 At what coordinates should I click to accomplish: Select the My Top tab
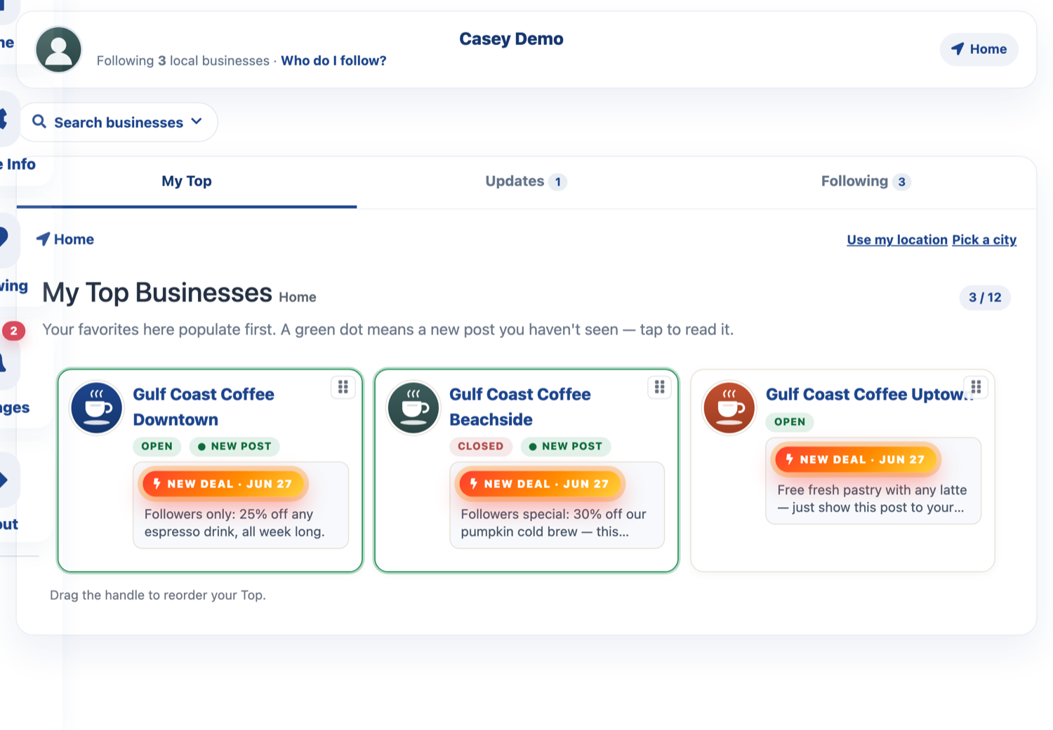coord(187,182)
